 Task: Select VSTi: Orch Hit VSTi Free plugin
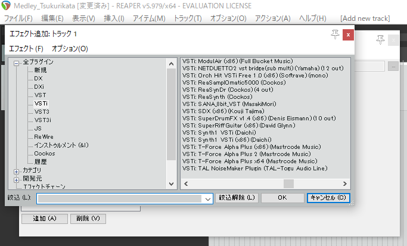pos(255,76)
